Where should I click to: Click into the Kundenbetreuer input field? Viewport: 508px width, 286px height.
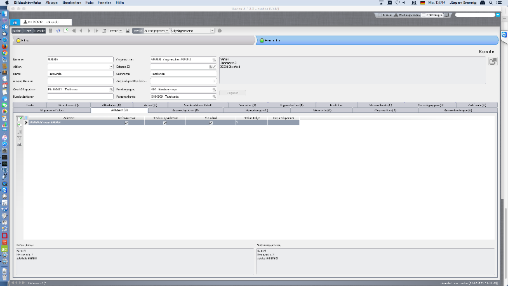click(81, 97)
